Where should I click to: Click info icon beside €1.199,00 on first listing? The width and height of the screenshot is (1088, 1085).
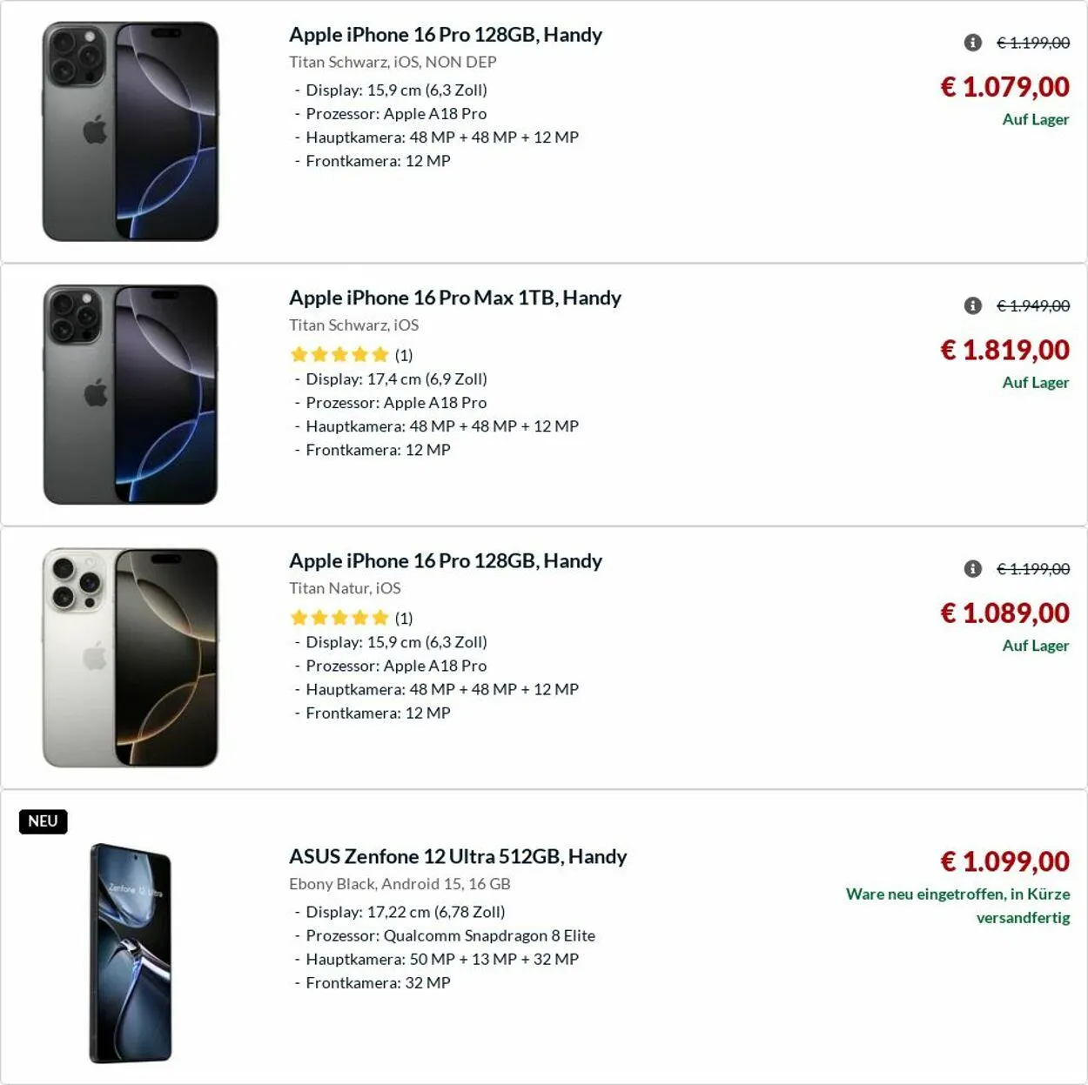(x=973, y=43)
